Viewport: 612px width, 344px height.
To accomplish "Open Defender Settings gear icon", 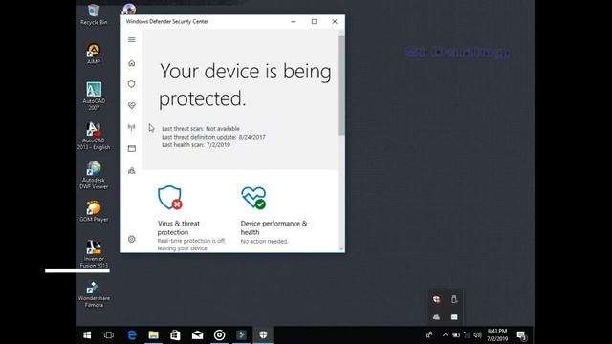I will [132, 239].
